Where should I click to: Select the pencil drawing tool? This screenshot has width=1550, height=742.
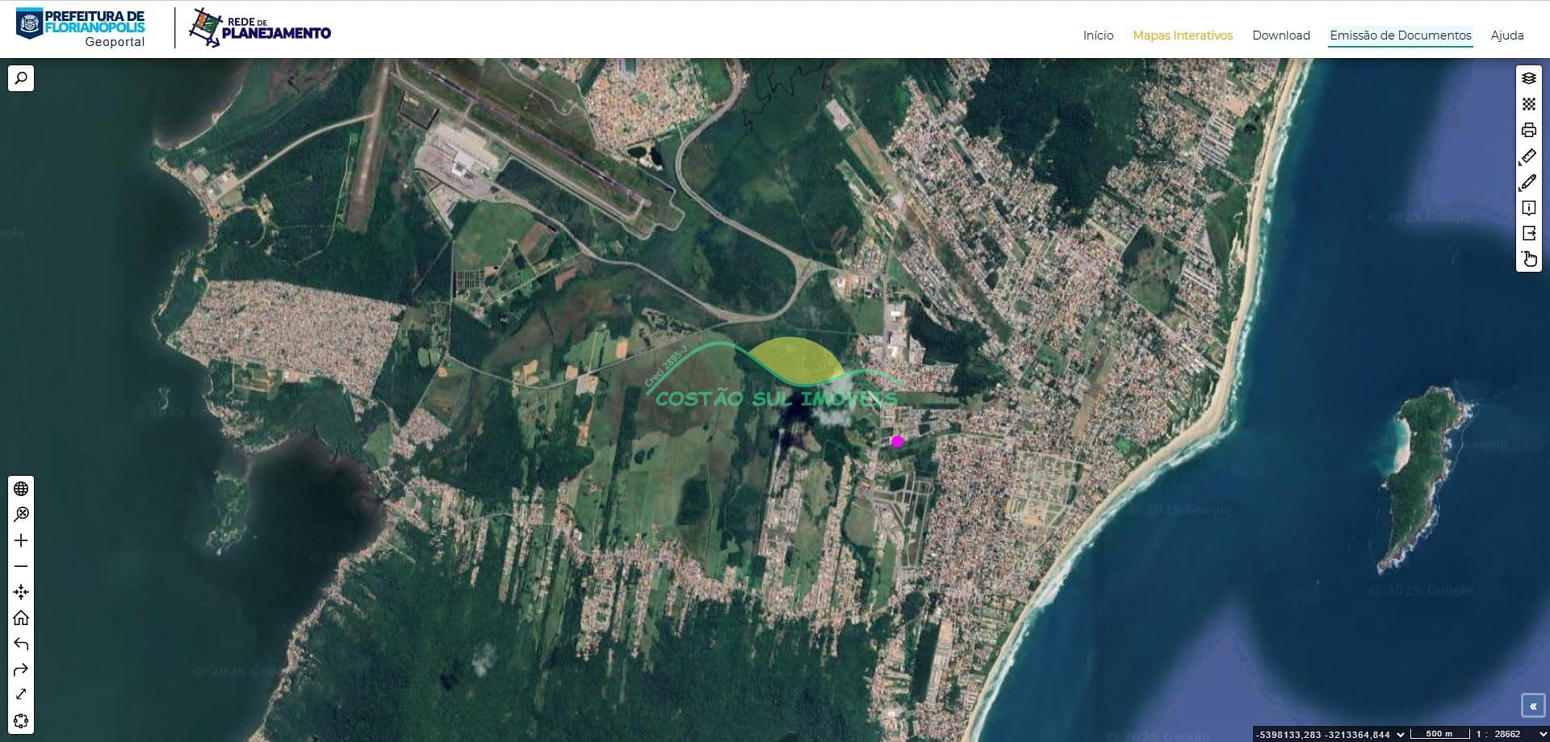coord(1529,181)
